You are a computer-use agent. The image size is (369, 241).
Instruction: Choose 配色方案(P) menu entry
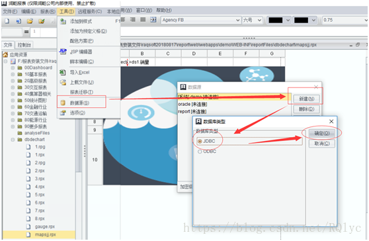pos(81,41)
